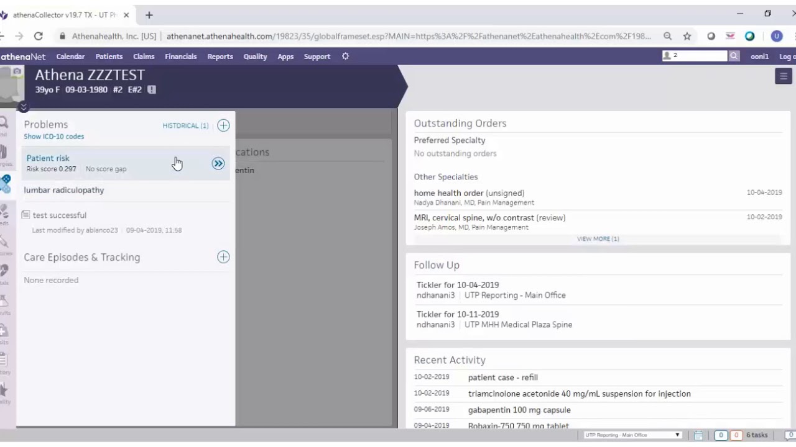Click the patient alert exclamation icon
The image size is (796, 447).
(152, 89)
